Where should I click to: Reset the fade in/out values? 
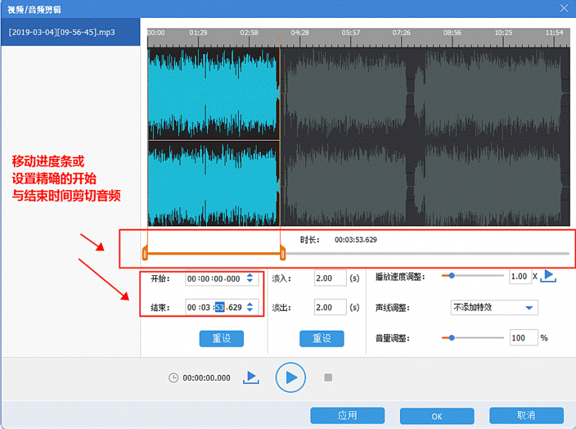322,339
